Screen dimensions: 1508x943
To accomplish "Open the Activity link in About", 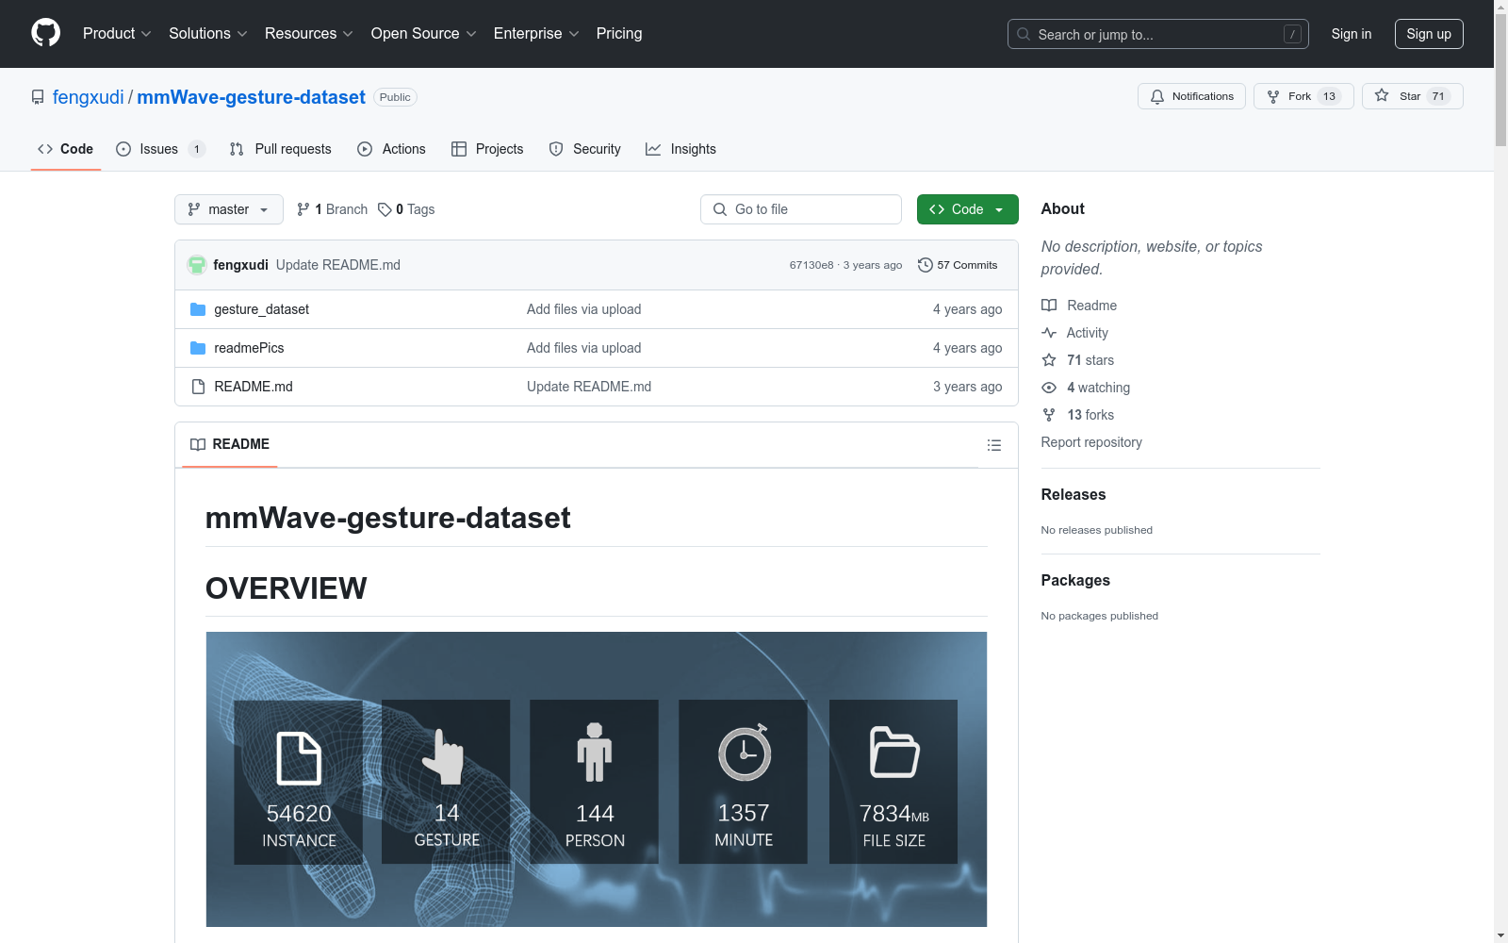I will (x=1074, y=333).
